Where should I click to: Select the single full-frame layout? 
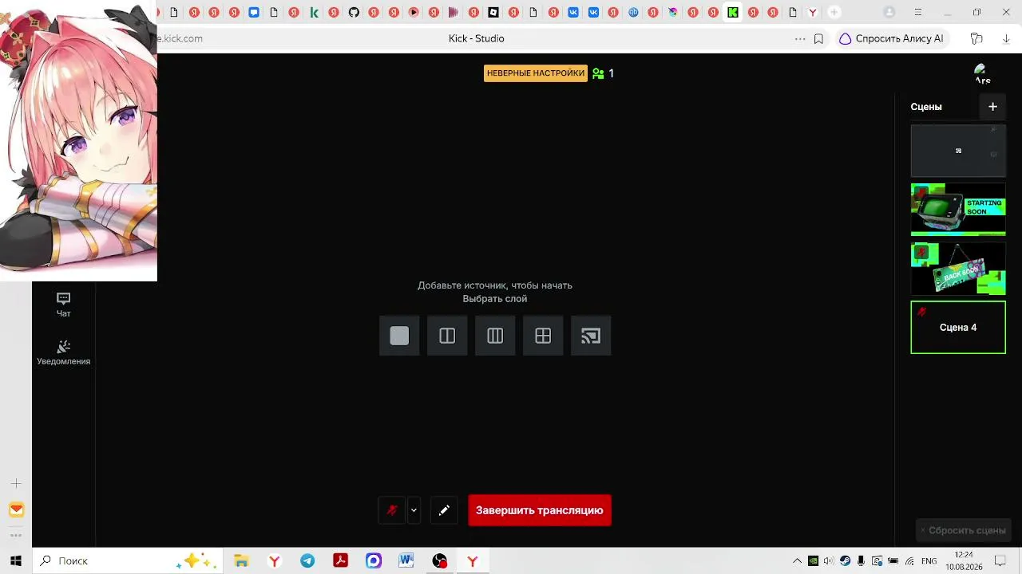(399, 336)
